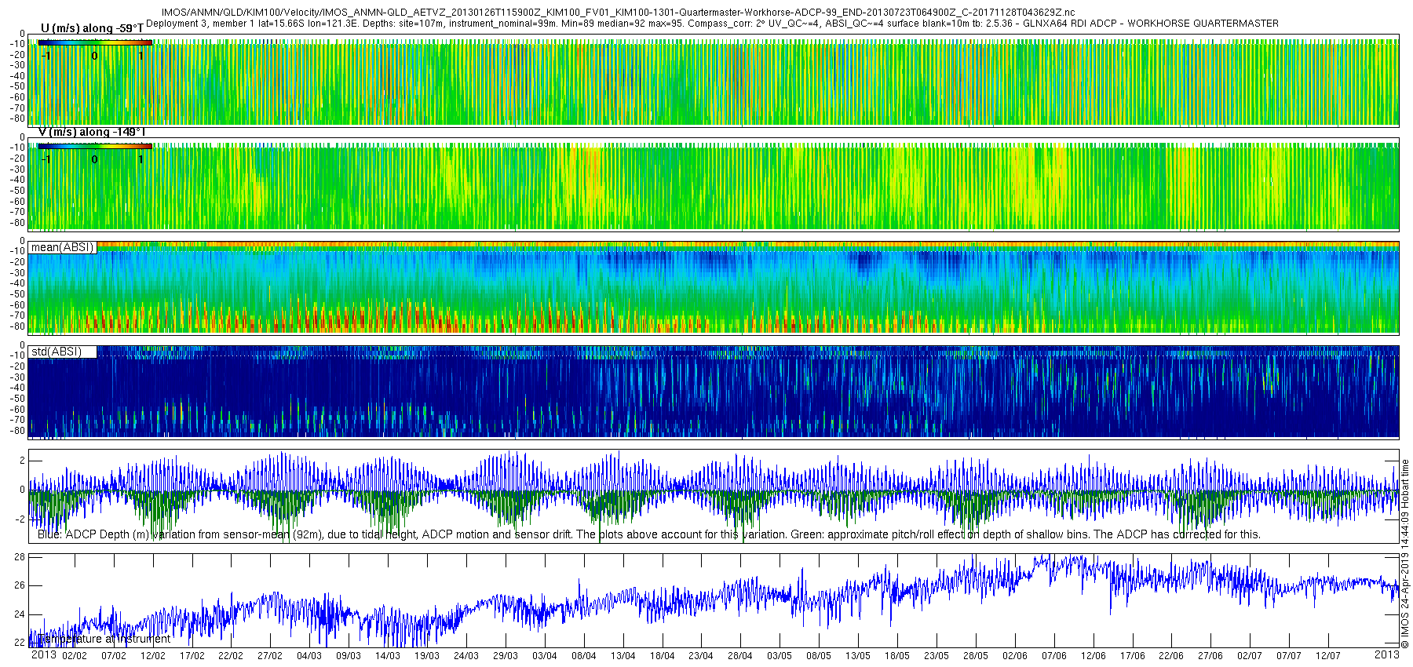The height and width of the screenshot is (667, 1413).
Task: Click the '07/02' date tick label
Action: (x=114, y=656)
